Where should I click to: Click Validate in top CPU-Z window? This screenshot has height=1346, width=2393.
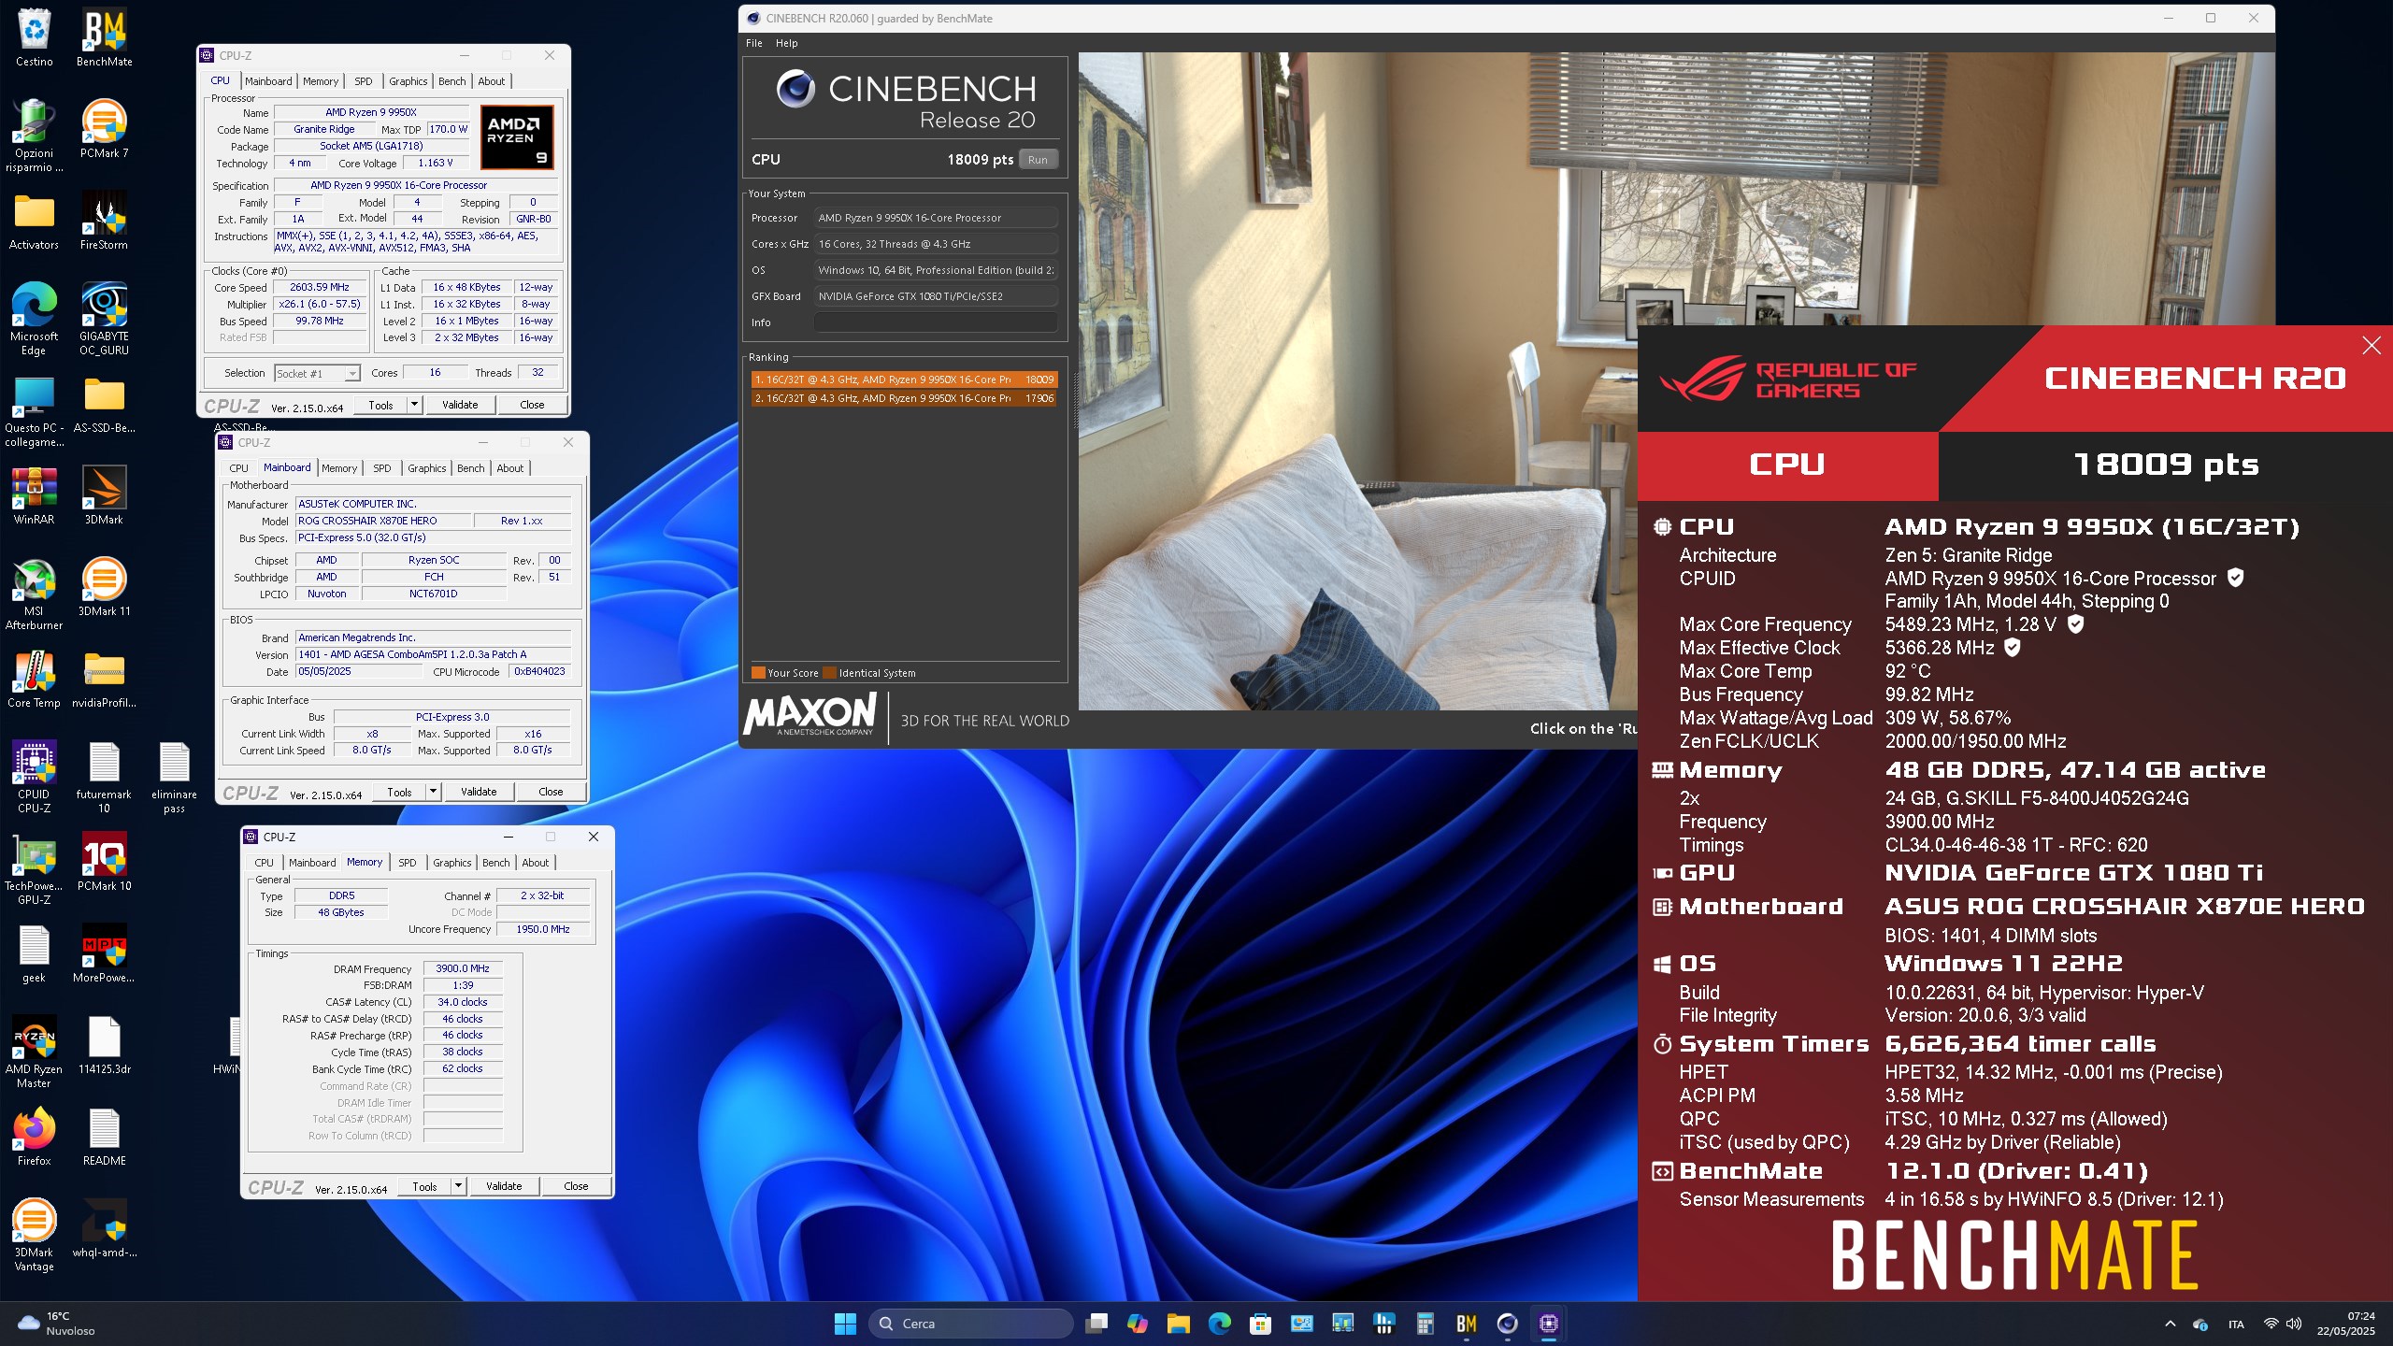pyautogui.click(x=460, y=405)
